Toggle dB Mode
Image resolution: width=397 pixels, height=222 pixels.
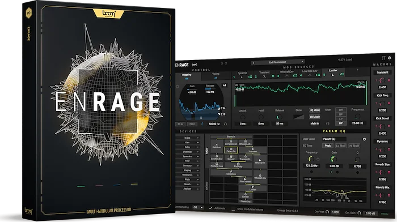click(x=314, y=117)
